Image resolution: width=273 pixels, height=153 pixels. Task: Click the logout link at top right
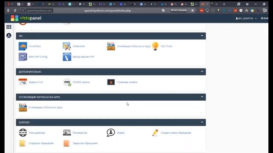[x=264, y=18]
